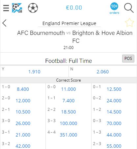Choose the 0-3 odds 70.000
This screenshot has width=137, height=149.
114,123
